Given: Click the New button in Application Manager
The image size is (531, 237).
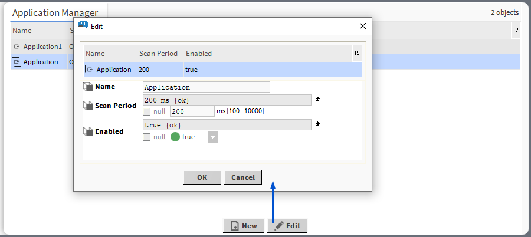Looking at the screenshot, I should [243, 226].
